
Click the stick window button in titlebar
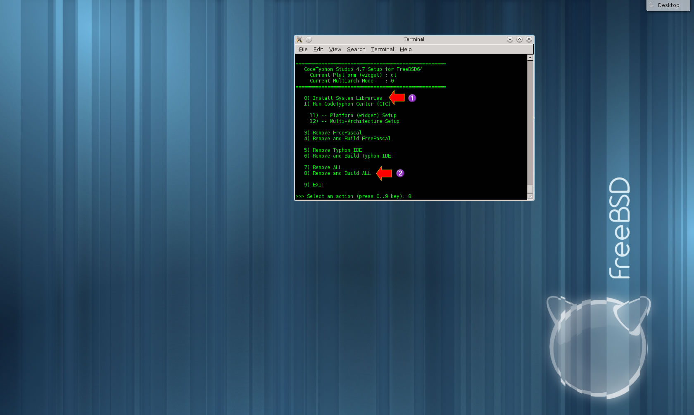pos(309,40)
